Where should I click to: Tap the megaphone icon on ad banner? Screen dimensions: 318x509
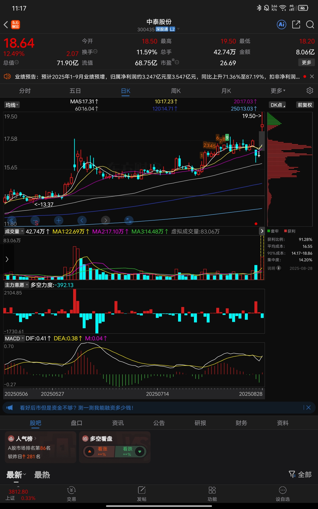point(10,407)
